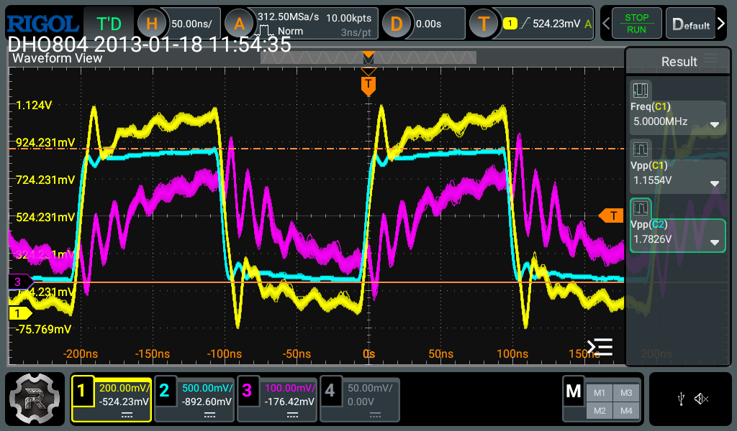Toggle channel 1 yellow button

click(x=82, y=391)
